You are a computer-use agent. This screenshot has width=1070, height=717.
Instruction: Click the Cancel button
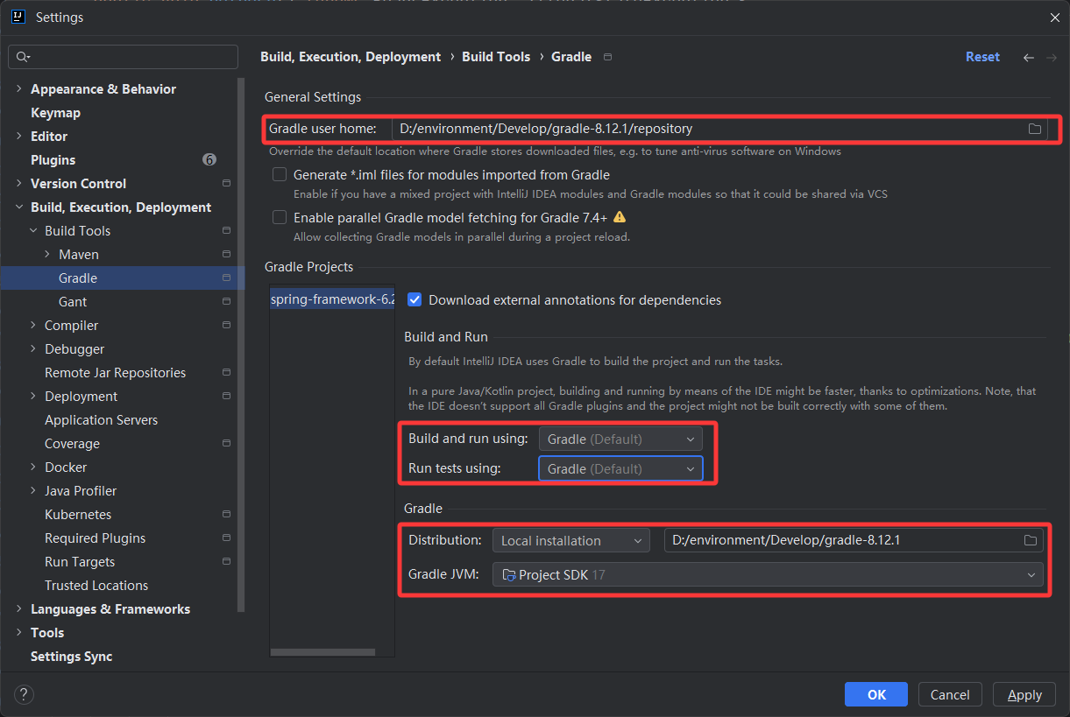click(x=950, y=695)
